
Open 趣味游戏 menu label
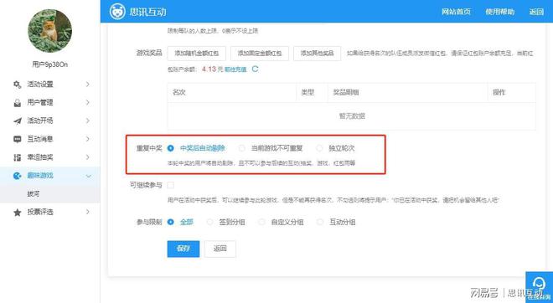coord(40,176)
